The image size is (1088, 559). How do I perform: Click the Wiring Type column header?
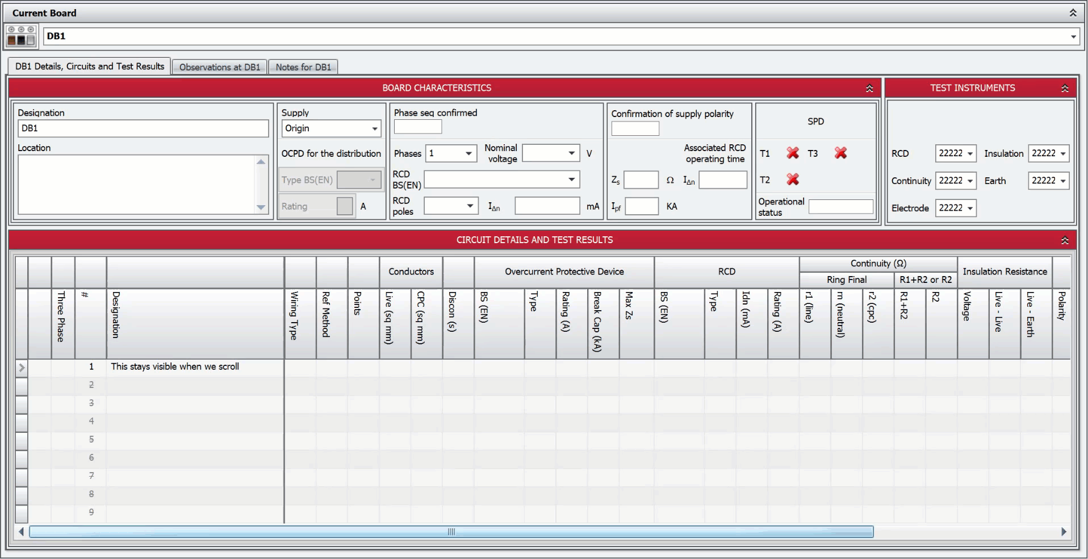[x=300, y=324]
